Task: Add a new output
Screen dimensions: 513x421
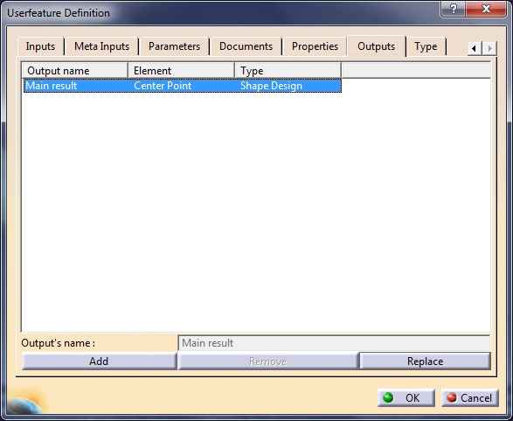Action: pos(99,361)
